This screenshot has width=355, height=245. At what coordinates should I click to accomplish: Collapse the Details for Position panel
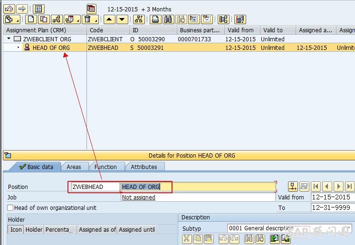click(x=7, y=155)
